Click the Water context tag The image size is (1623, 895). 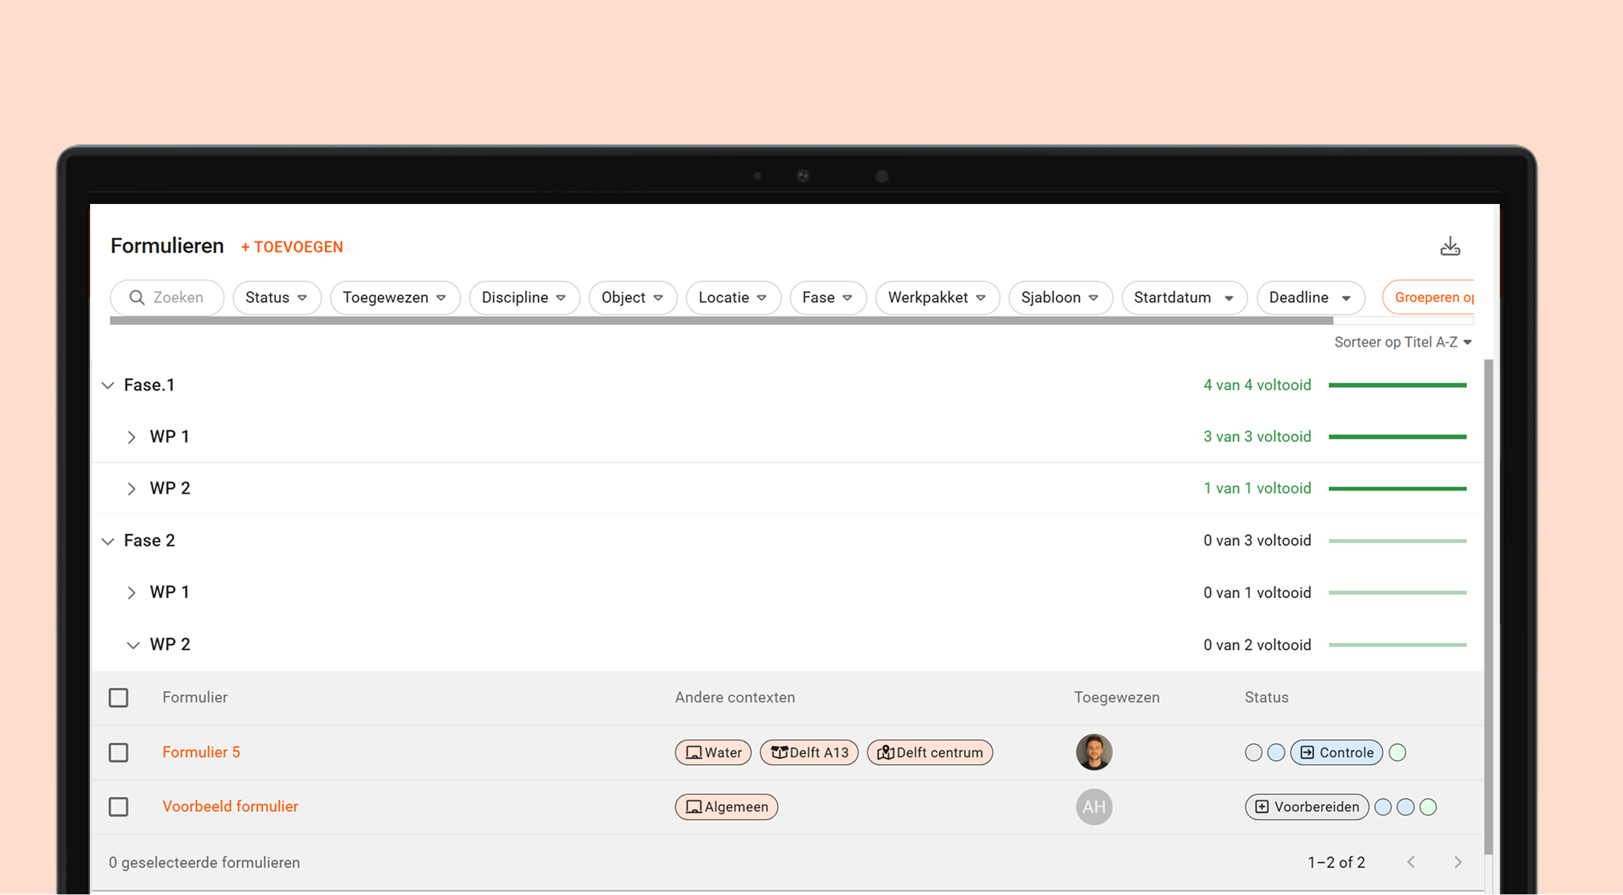click(x=713, y=752)
